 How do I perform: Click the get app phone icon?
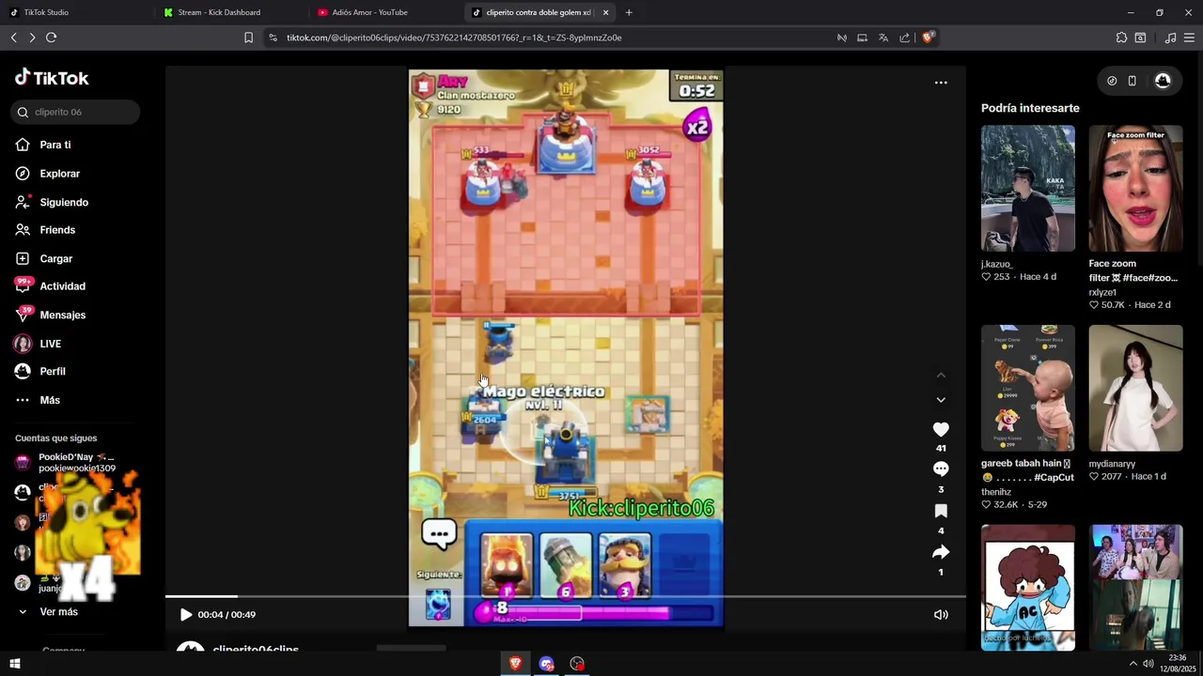coord(1133,81)
